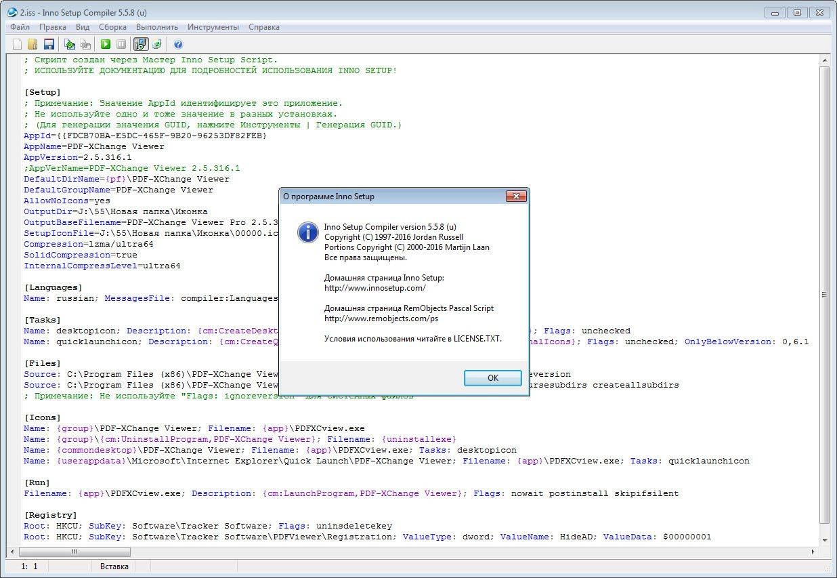Click the remobjects.com/ps URL text
This screenshot has height=578, width=837.
[x=381, y=318]
